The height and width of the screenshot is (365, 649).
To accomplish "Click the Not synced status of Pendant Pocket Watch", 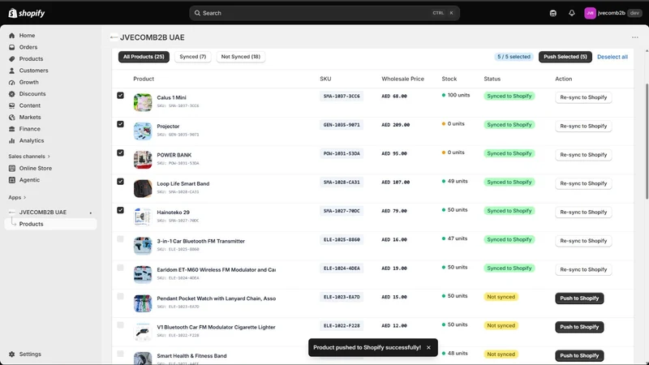I will click(501, 297).
